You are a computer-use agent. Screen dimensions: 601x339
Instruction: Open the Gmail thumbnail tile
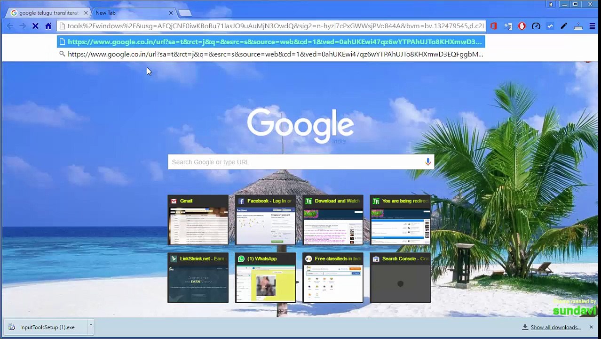[x=198, y=220]
